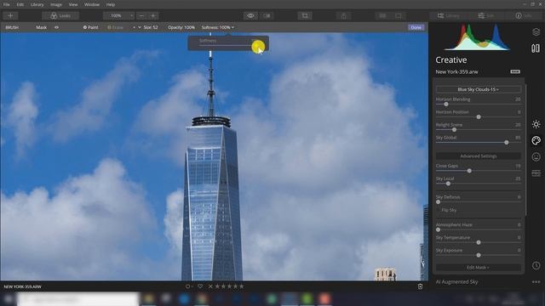The height and width of the screenshot is (306, 545).
Task: Open the Window menu
Action: click(92, 4)
